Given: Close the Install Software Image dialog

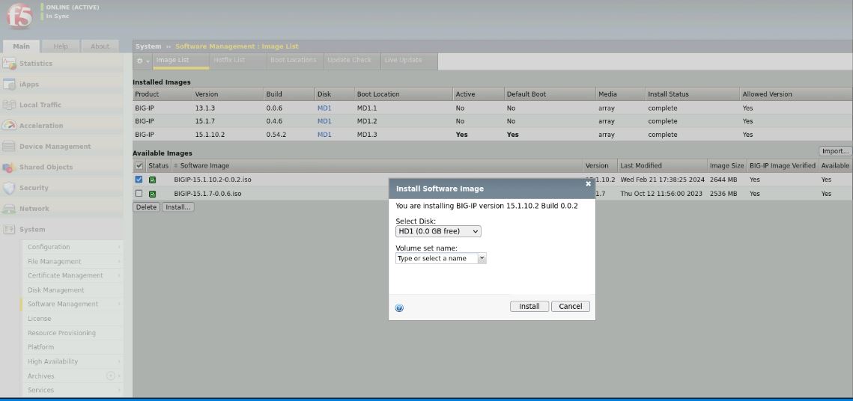Looking at the screenshot, I should [588, 183].
